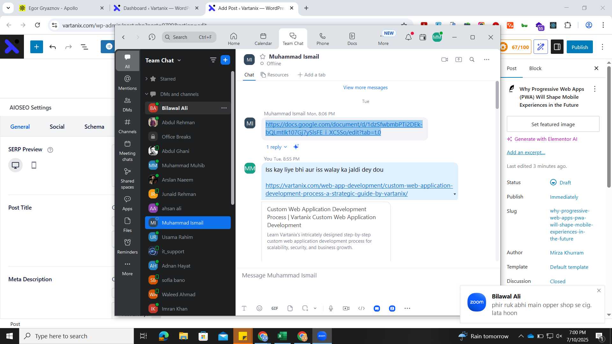
Task: Go back in Zoom navigation
Action: coord(123,37)
